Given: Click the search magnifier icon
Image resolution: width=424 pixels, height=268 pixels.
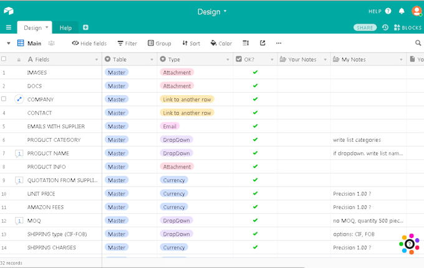Looking at the screenshot, I should click(418, 44).
